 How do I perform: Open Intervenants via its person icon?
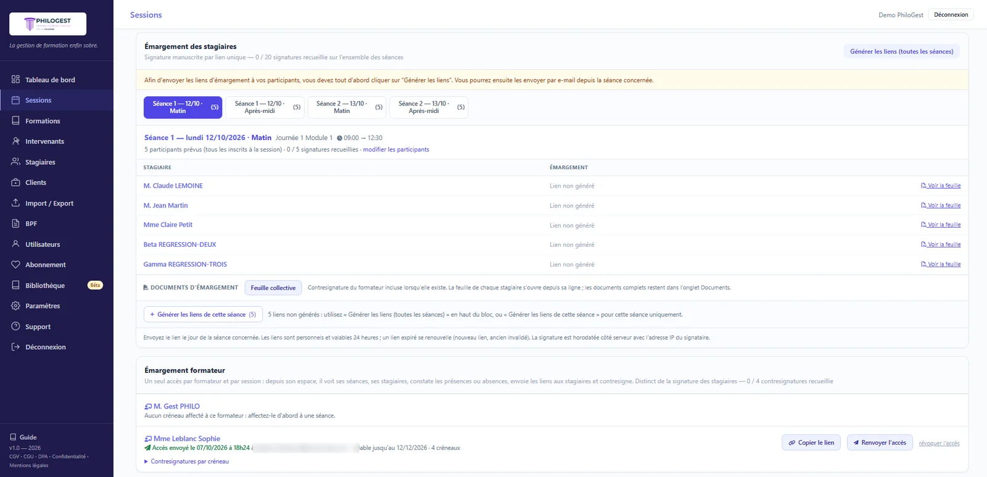15,141
